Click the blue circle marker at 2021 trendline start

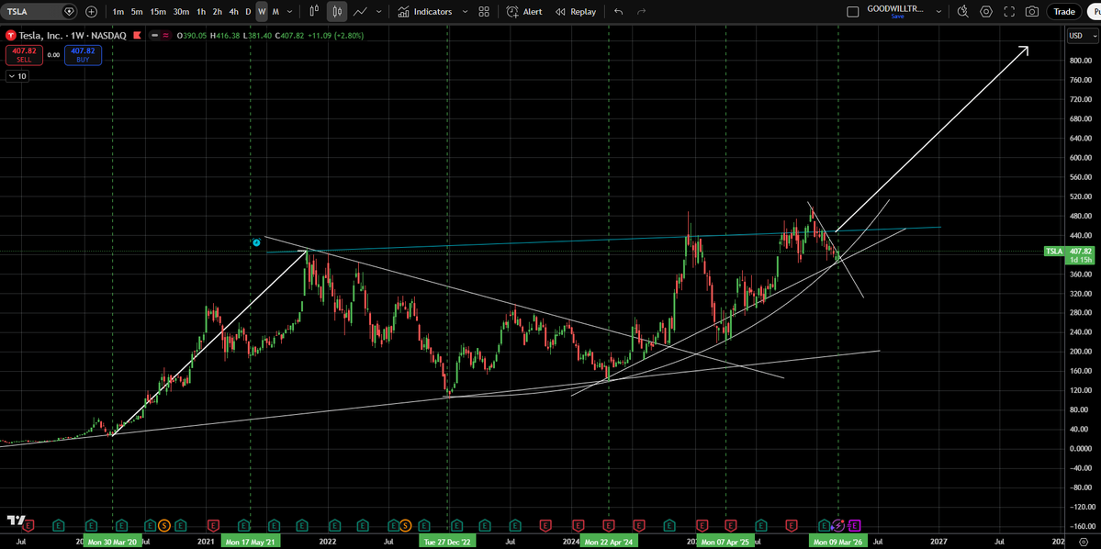click(256, 243)
